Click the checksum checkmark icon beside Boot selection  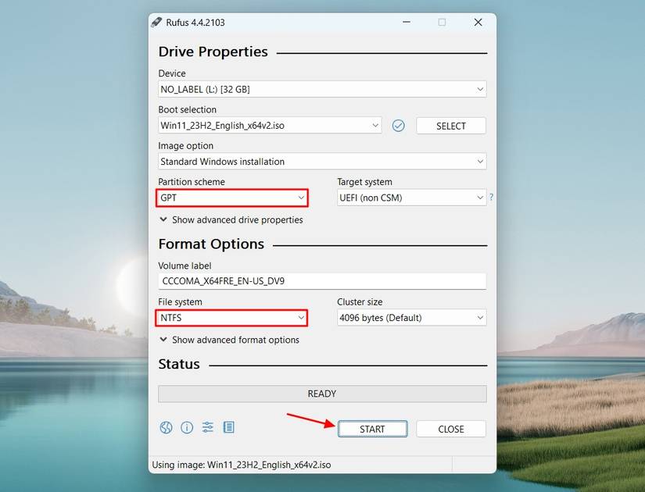tap(399, 125)
